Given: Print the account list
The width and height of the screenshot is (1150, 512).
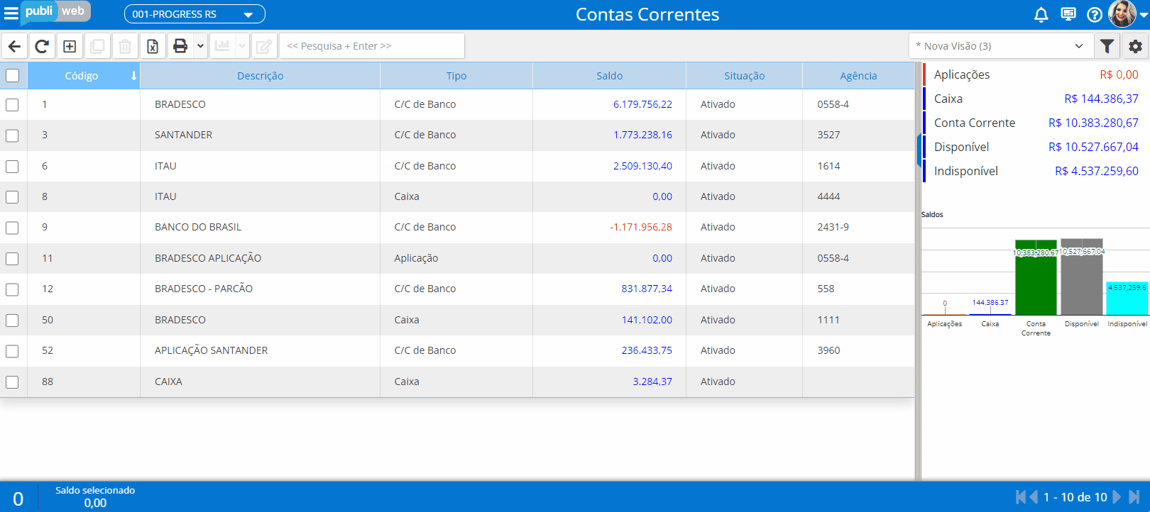Looking at the screenshot, I should [180, 46].
